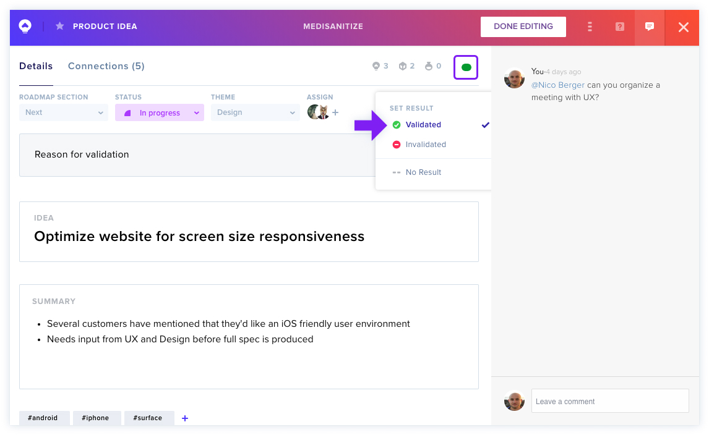Click the green result indicator swatch
Image resolution: width=709 pixels, height=435 pixels.
[466, 67]
